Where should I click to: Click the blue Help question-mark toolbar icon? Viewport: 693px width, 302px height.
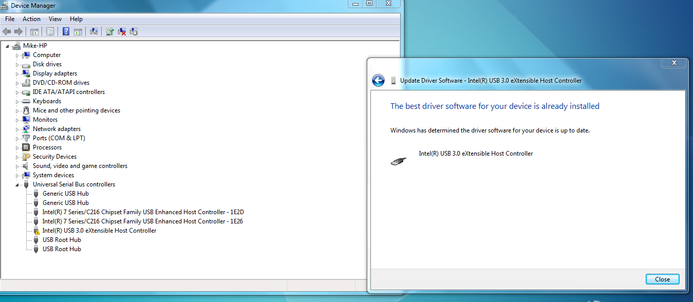[66, 31]
